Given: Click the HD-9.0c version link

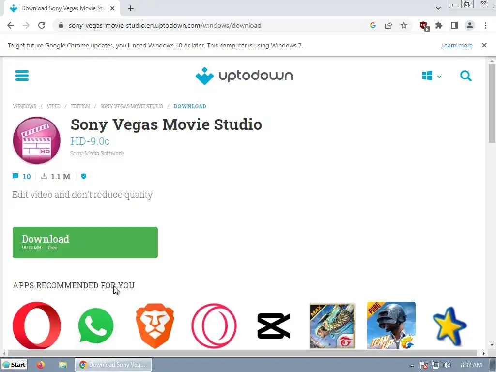Looking at the screenshot, I should pyautogui.click(x=90, y=141).
